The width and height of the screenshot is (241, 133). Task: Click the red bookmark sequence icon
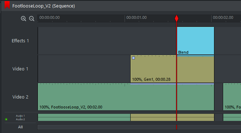pos(7,5)
